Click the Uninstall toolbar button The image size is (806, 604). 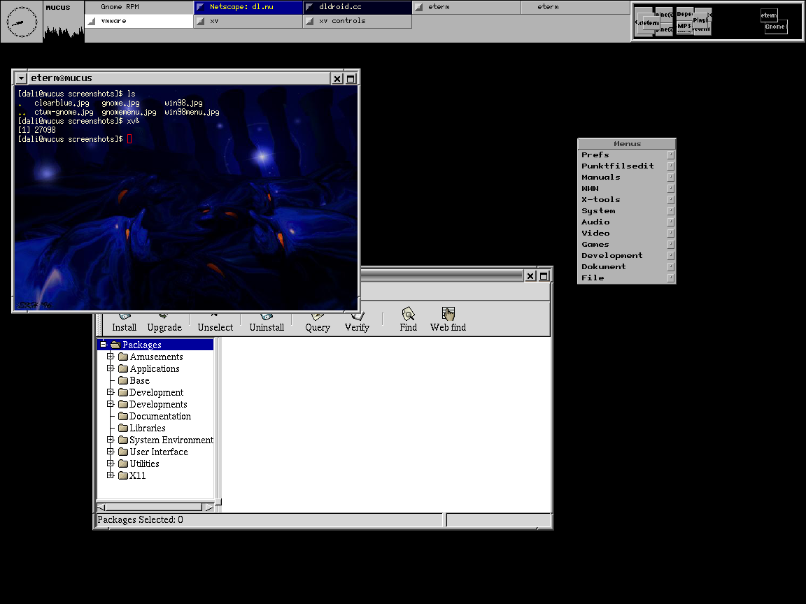tap(267, 322)
